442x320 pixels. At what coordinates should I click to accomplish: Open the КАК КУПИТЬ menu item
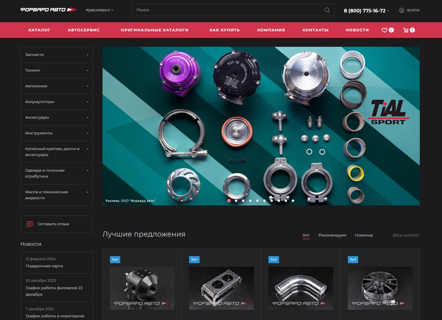tap(224, 30)
